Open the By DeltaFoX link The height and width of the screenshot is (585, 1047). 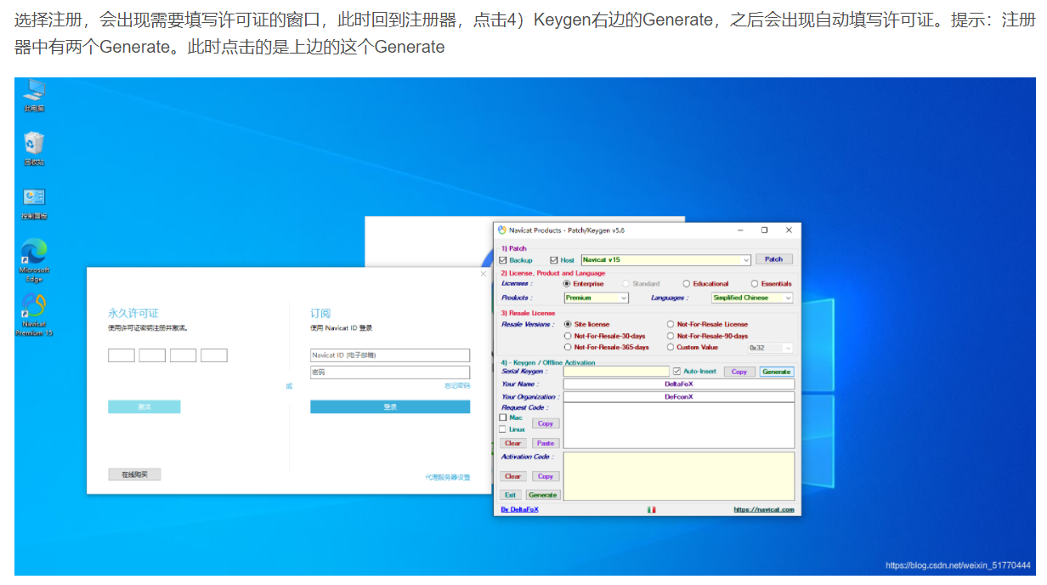(x=519, y=509)
